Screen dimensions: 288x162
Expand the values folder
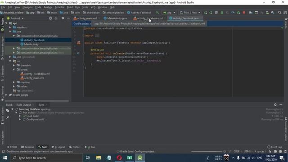pos(14,86)
